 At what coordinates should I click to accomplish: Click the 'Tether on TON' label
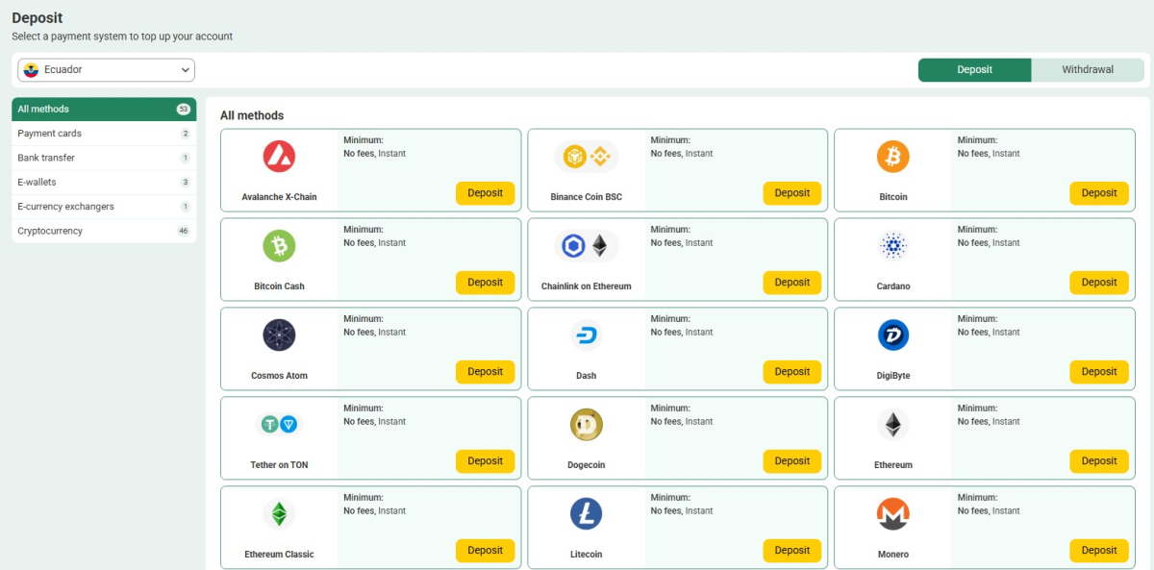(279, 465)
